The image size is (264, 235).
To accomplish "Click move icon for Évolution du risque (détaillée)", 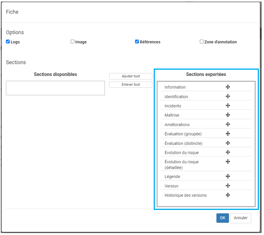I will [x=228, y=162].
